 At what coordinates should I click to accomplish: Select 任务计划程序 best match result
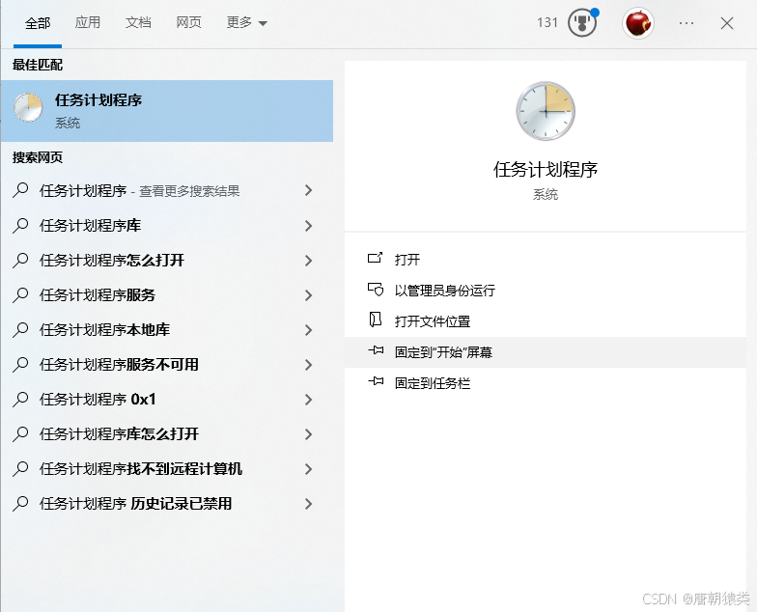pos(166,111)
